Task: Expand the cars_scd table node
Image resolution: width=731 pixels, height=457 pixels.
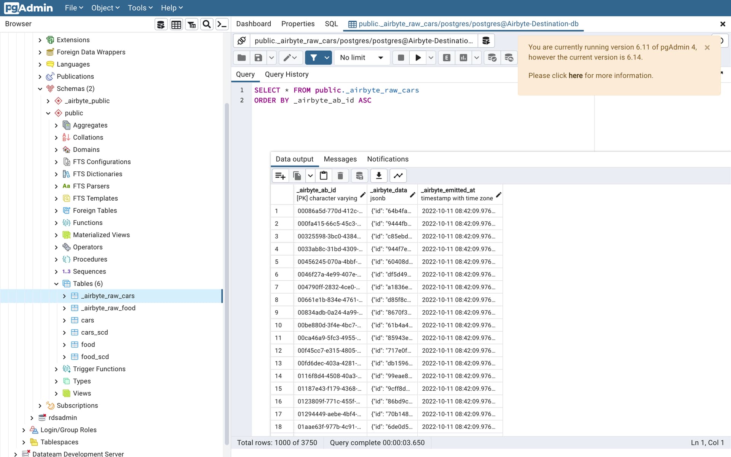Action: pyautogui.click(x=64, y=332)
